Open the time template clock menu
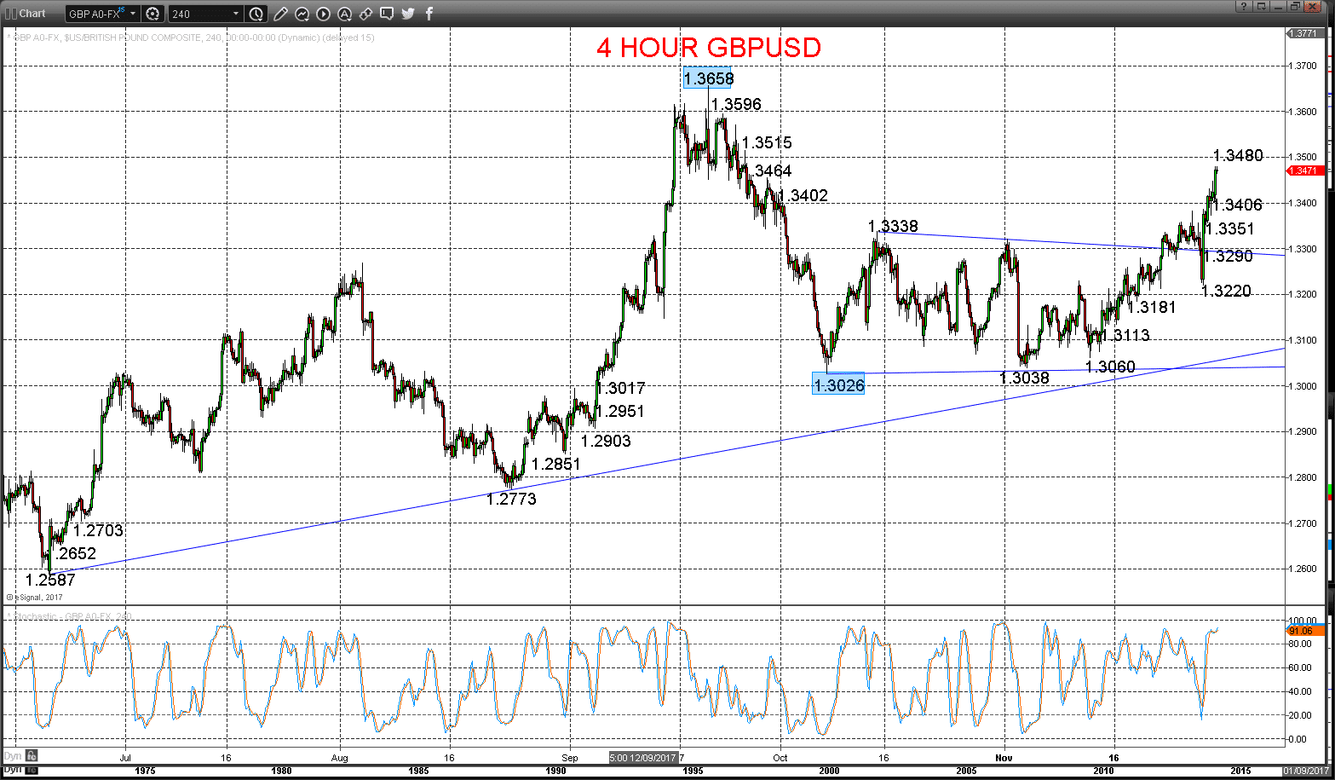 tap(256, 14)
